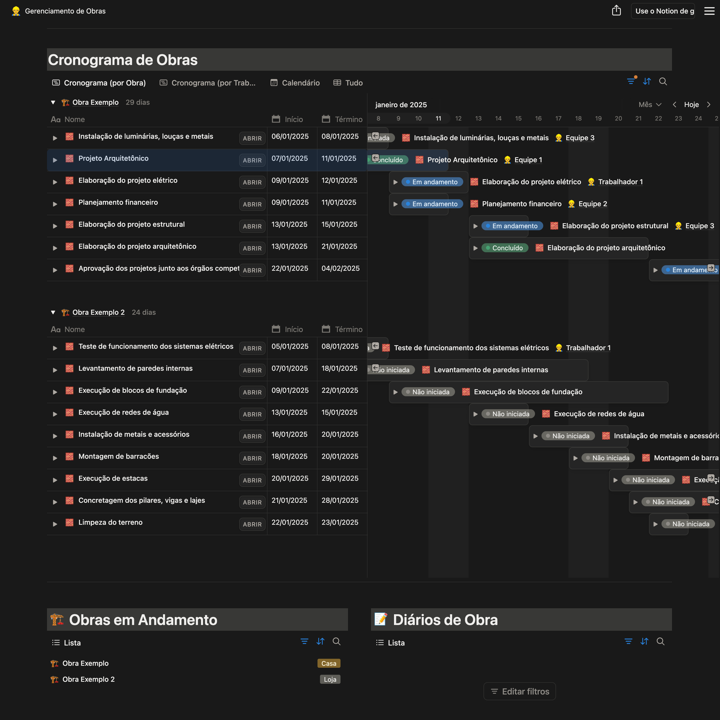
Task: Open Obra Exemplo 2 in Obras em Andamento list
Action: click(x=89, y=679)
